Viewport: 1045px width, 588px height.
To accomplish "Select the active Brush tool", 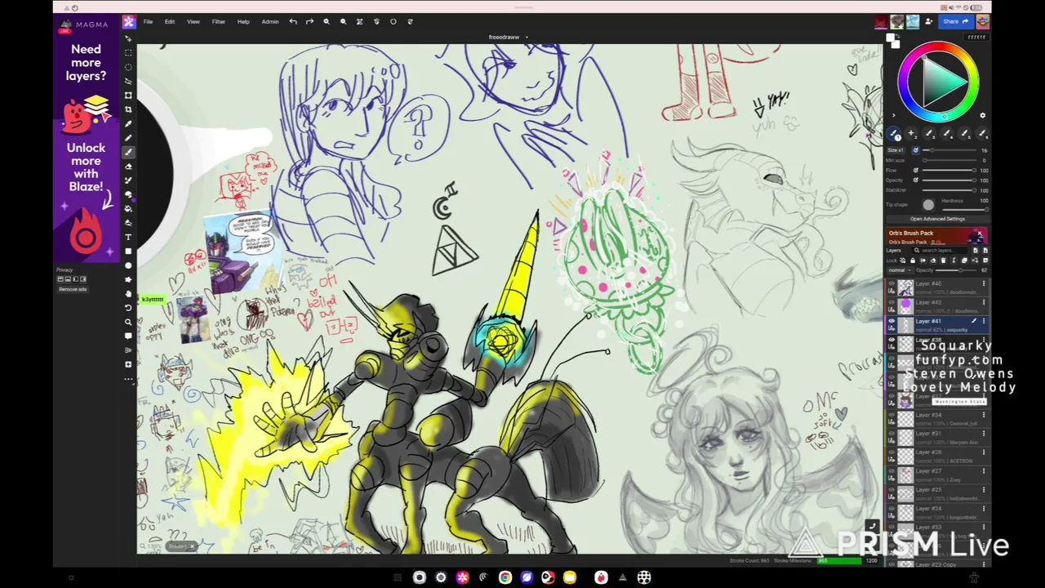I will click(x=128, y=152).
